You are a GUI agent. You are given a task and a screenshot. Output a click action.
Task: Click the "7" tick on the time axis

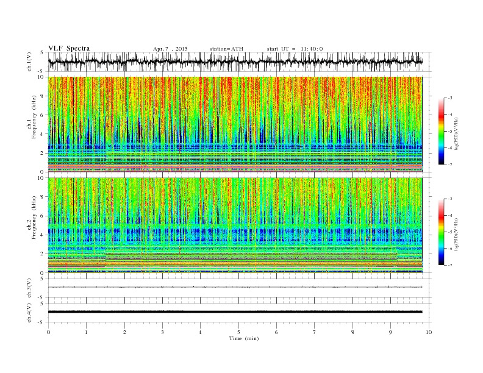click(315, 332)
